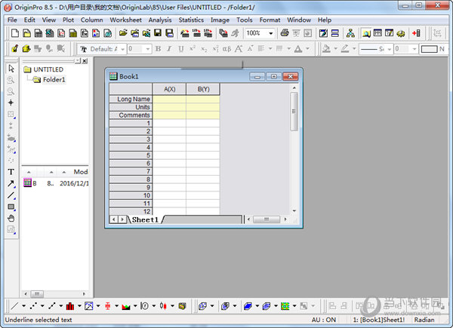Open the 100% zoom dropdown
This screenshot has width=453, height=328.
pos(271,33)
